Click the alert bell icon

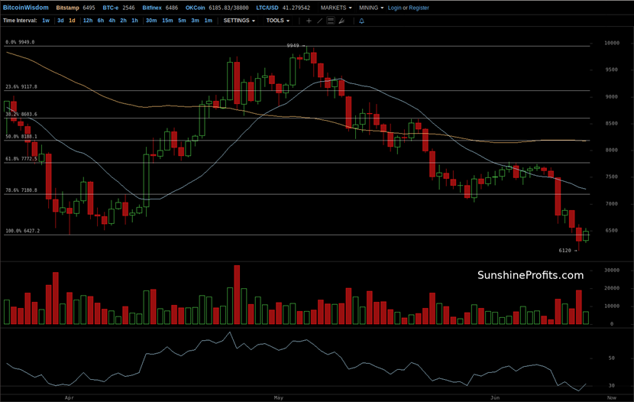point(361,21)
